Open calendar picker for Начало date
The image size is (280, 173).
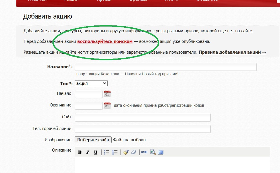click(x=107, y=94)
